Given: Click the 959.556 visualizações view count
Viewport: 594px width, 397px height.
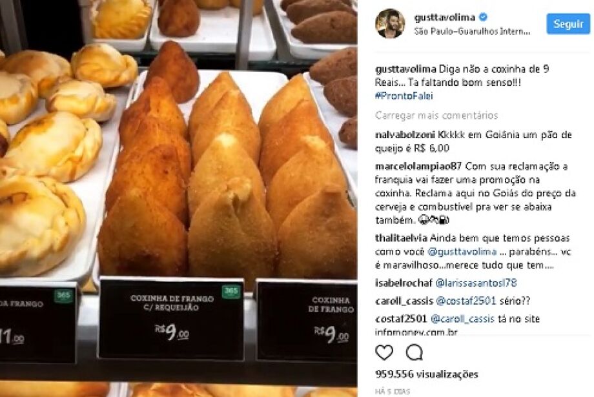Looking at the screenshot, I should 427,374.
